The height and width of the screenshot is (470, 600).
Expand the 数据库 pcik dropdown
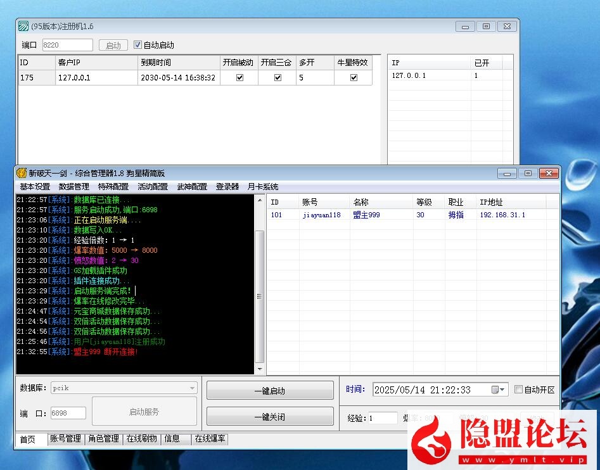pyautogui.click(x=192, y=388)
